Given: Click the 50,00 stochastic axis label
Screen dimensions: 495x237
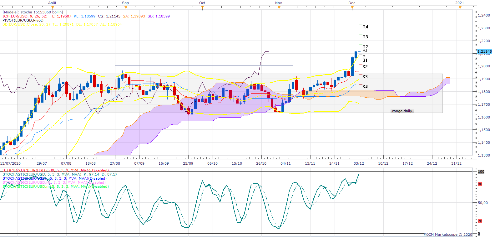Looking at the screenshot, I should click(x=483, y=203).
